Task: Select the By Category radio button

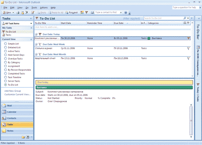Action: pos(6,62)
